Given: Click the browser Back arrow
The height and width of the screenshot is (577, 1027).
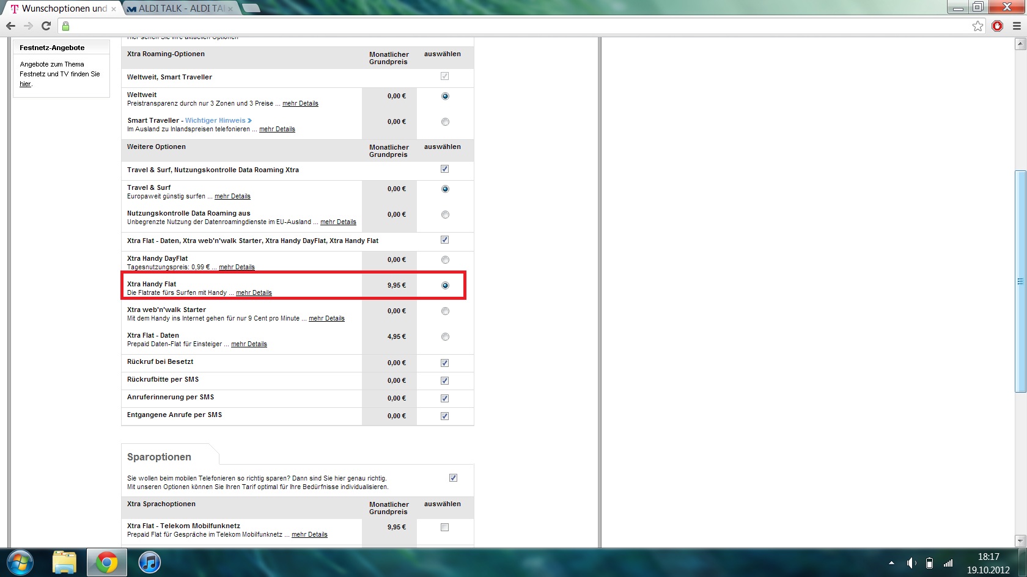Looking at the screenshot, I should click(10, 26).
